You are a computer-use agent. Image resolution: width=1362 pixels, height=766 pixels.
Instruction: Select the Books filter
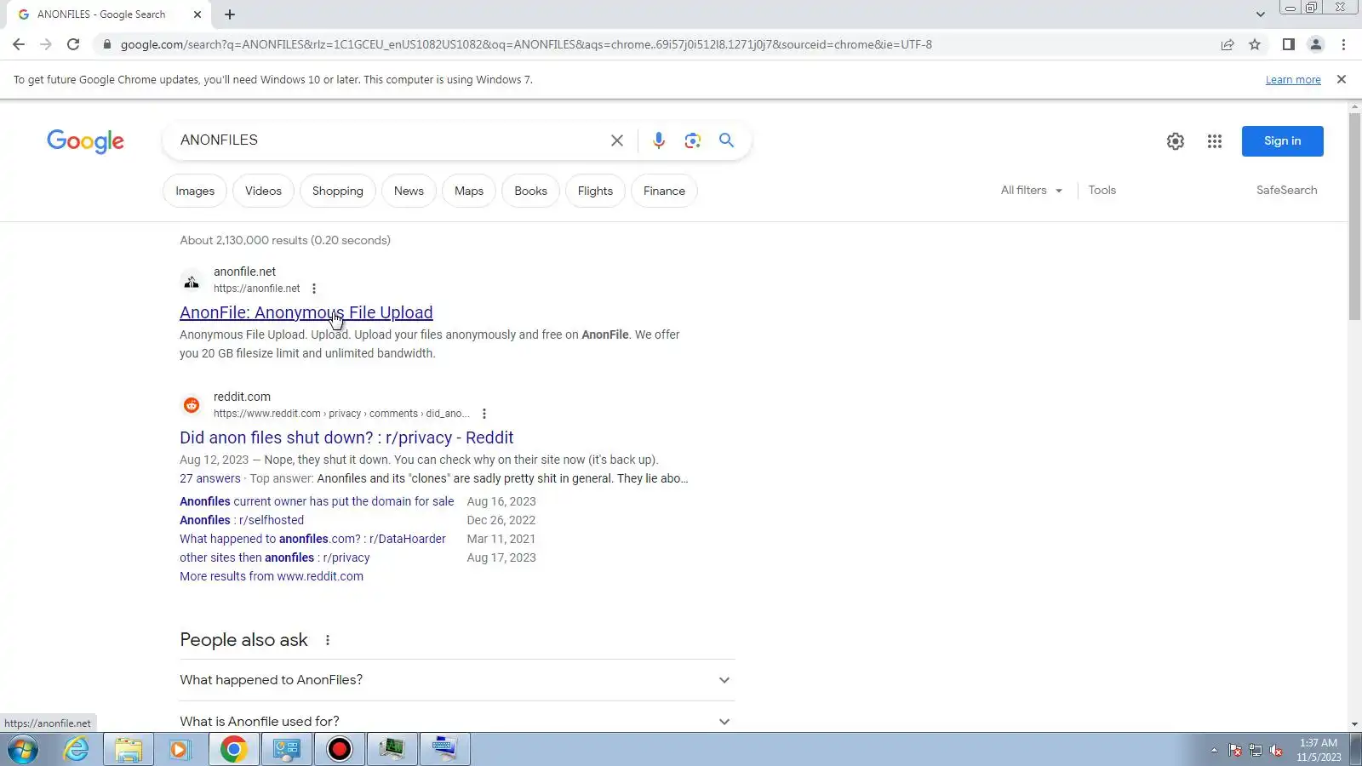[x=530, y=191]
